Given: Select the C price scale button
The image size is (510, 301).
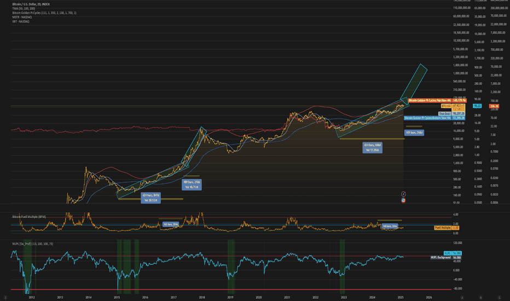Looking at the screenshot, I should point(500,297).
